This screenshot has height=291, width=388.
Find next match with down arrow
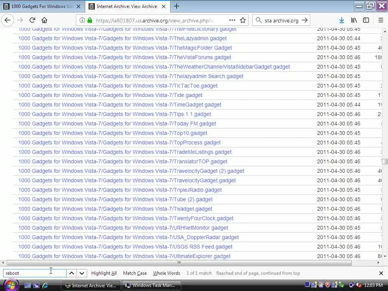pos(82,273)
